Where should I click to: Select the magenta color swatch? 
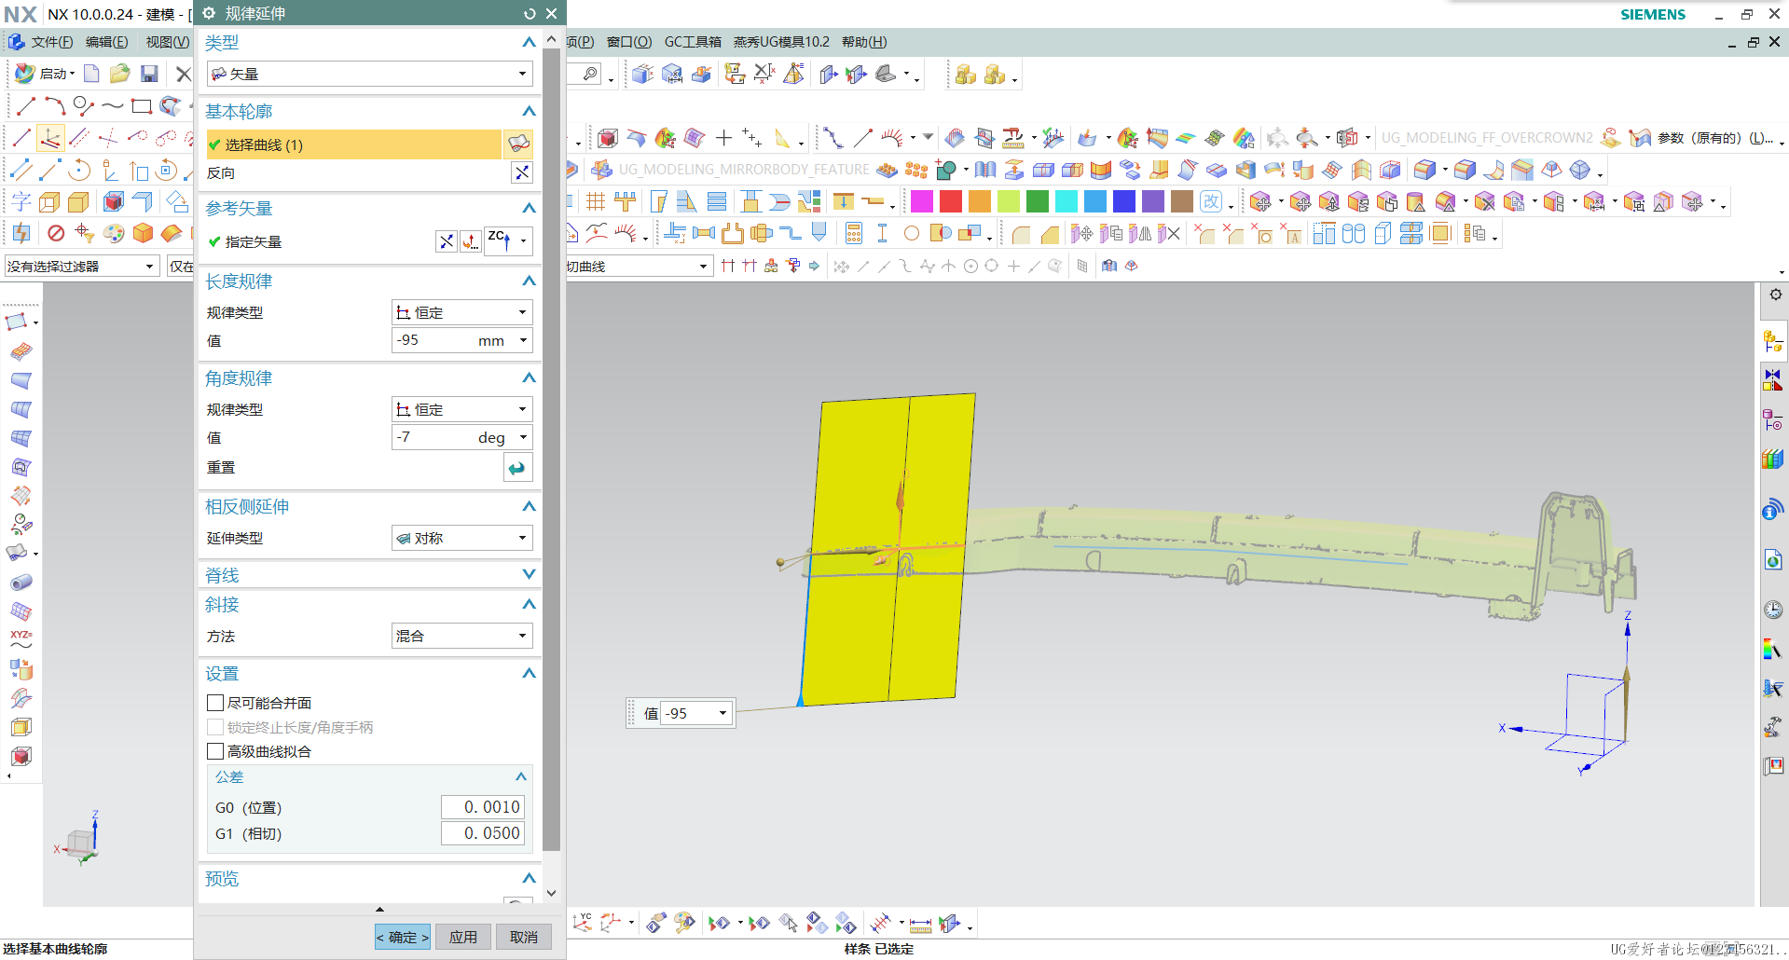click(922, 201)
